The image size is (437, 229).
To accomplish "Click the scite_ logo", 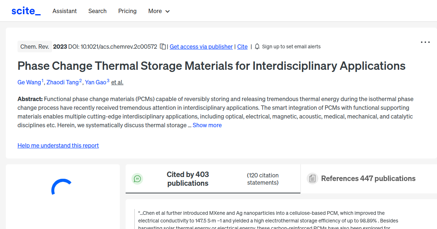I will click(x=25, y=11).
